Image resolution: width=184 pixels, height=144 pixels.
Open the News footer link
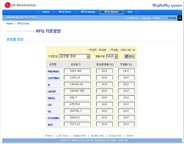tap(130, 136)
